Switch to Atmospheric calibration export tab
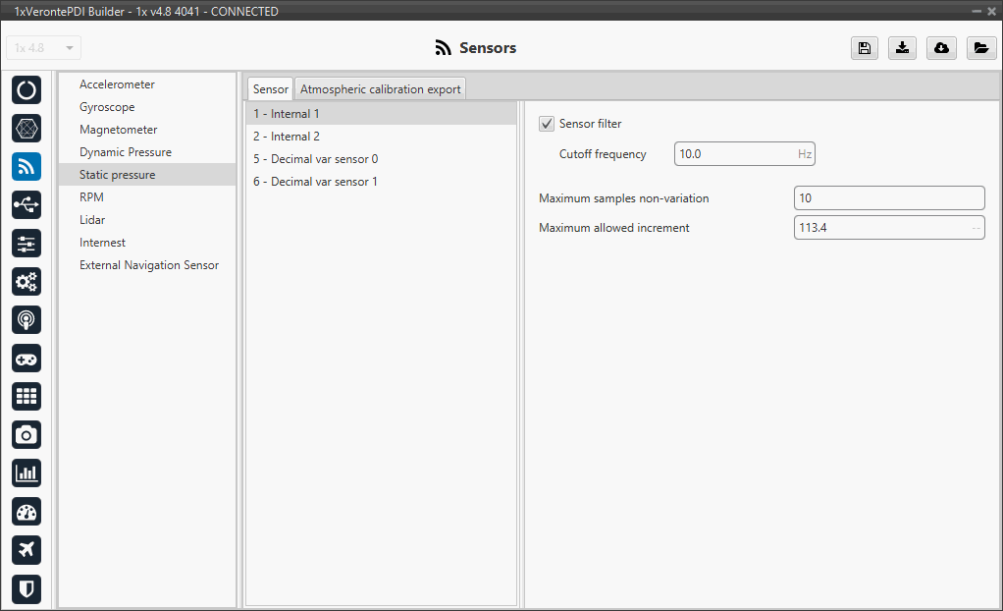 coord(380,89)
